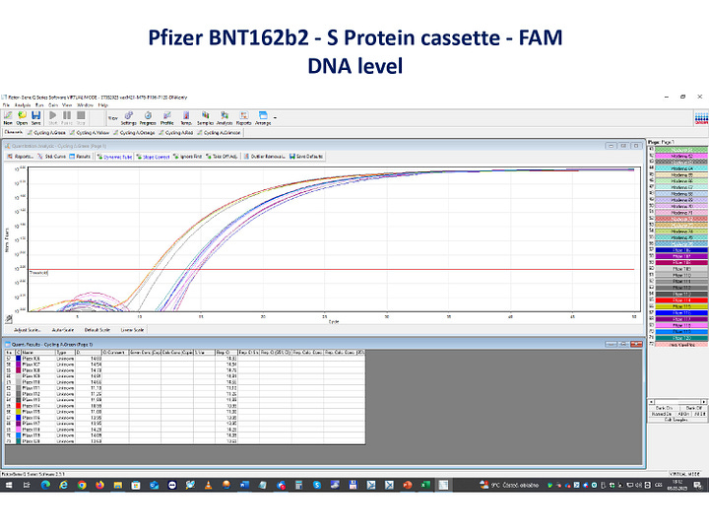Click Edit Samples button
709x532 pixels.
tap(677, 420)
